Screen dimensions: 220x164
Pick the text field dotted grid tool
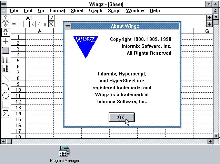point(6,59)
